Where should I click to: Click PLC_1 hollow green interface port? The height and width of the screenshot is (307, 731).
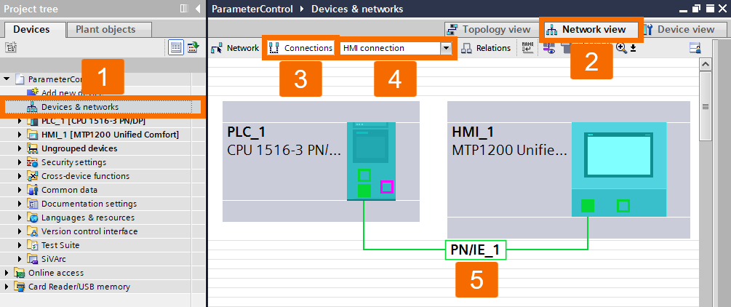pyautogui.click(x=364, y=175)
